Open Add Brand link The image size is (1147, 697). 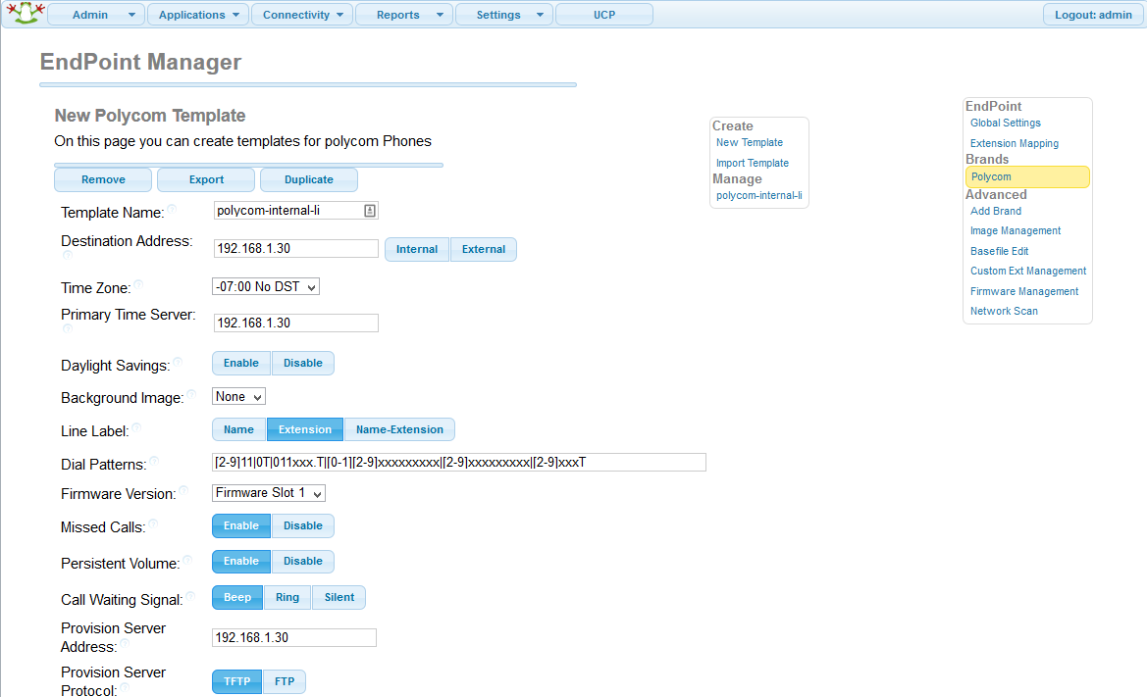[x=996, y=211]
